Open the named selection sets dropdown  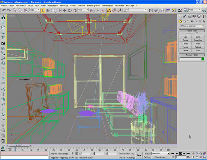coord(138,10)
